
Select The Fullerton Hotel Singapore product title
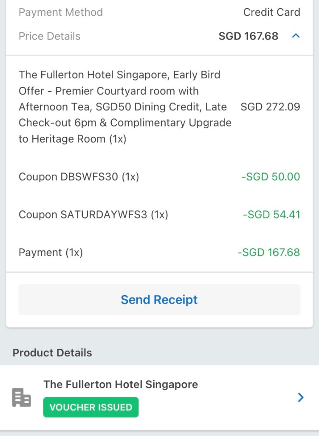coord(121,384)
